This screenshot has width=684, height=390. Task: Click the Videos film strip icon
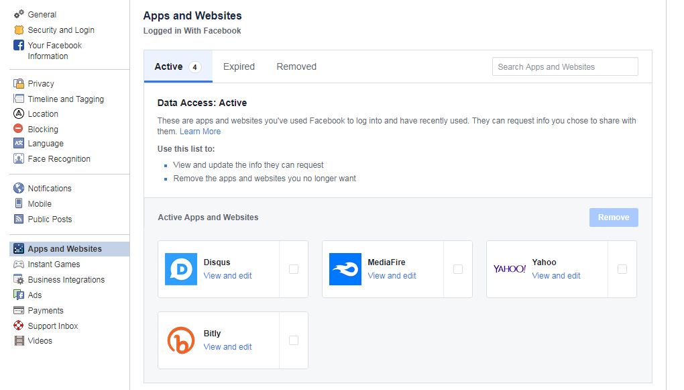[19, 340]
